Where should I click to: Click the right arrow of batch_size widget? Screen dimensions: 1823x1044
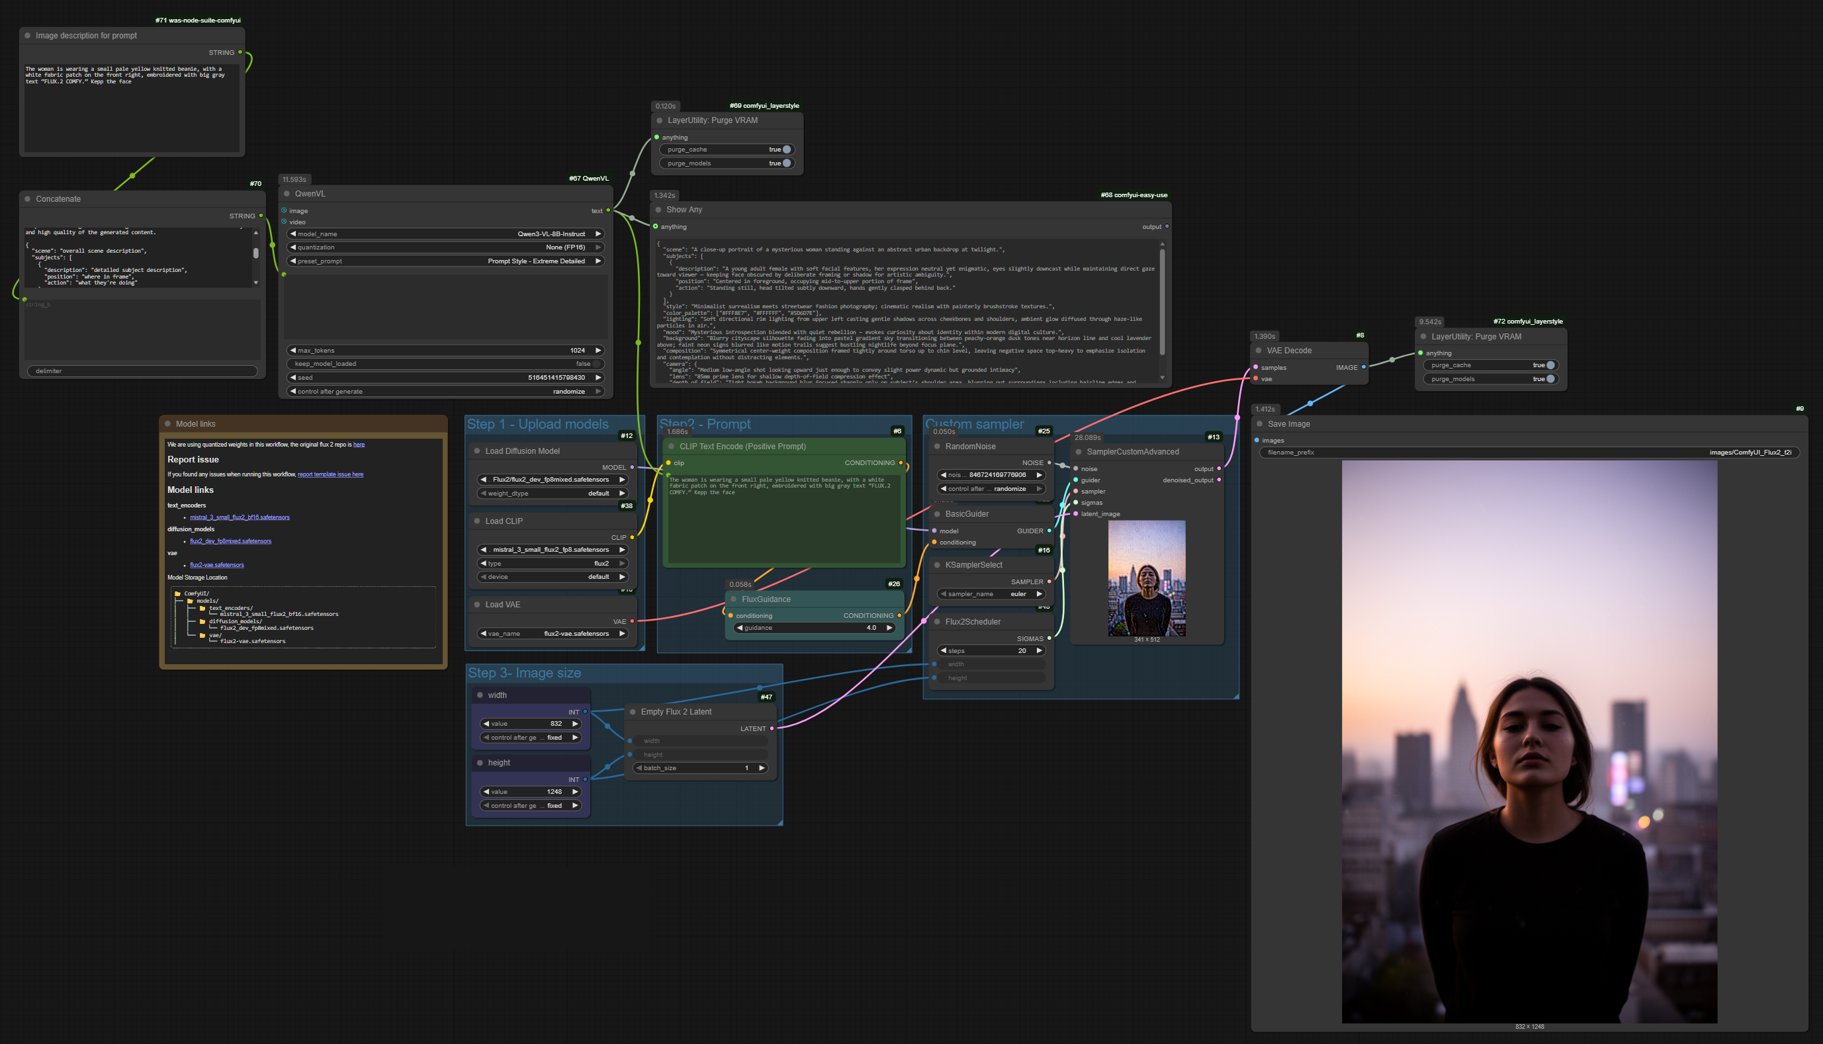(762, 768)
